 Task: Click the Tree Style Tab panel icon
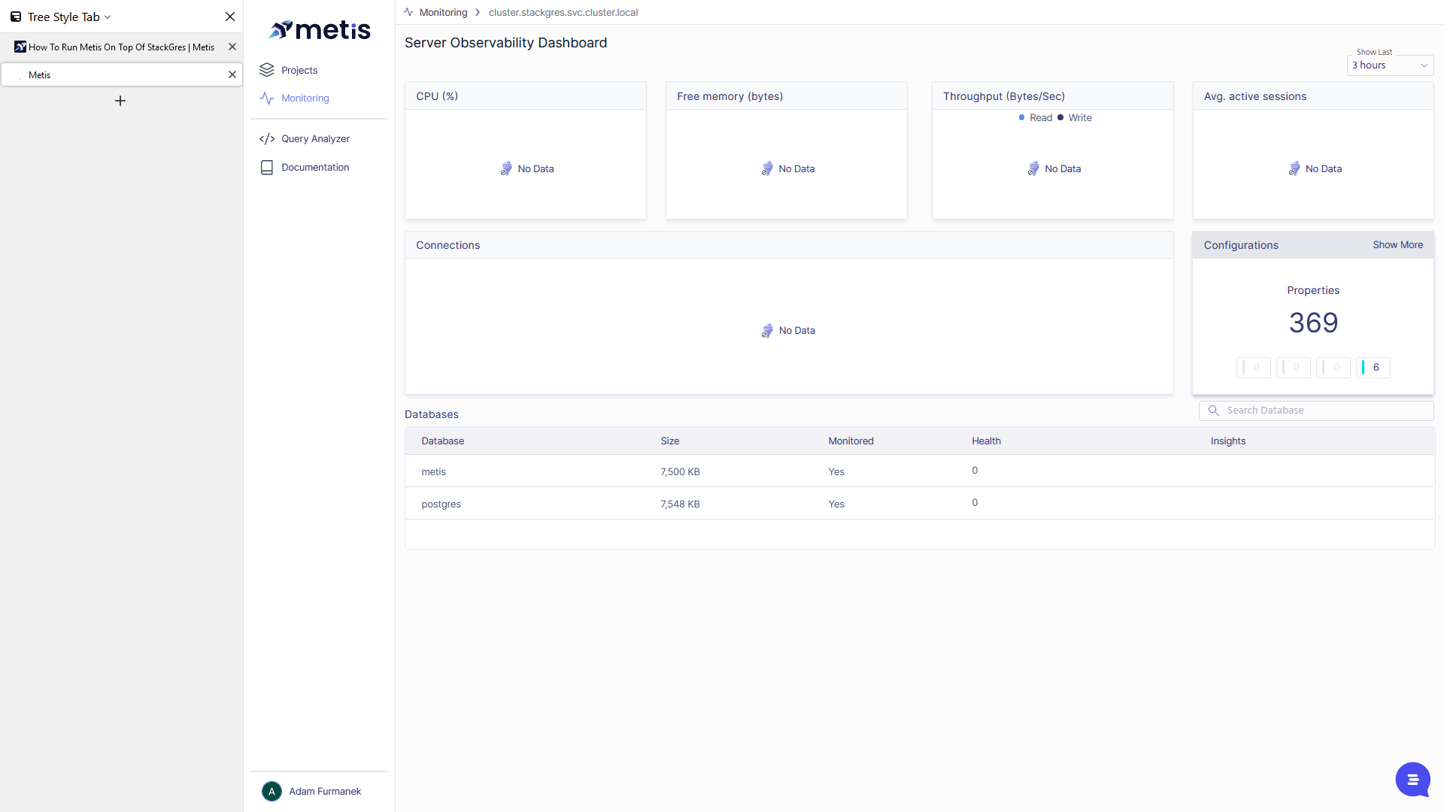pos(16,17)
